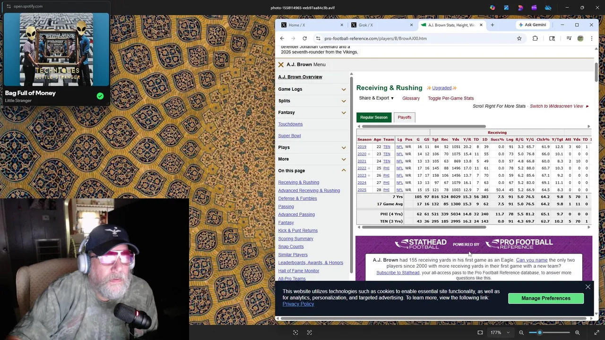Click the green saved checkmark in Spotify
605x340 pixels.
pos(100,96)
